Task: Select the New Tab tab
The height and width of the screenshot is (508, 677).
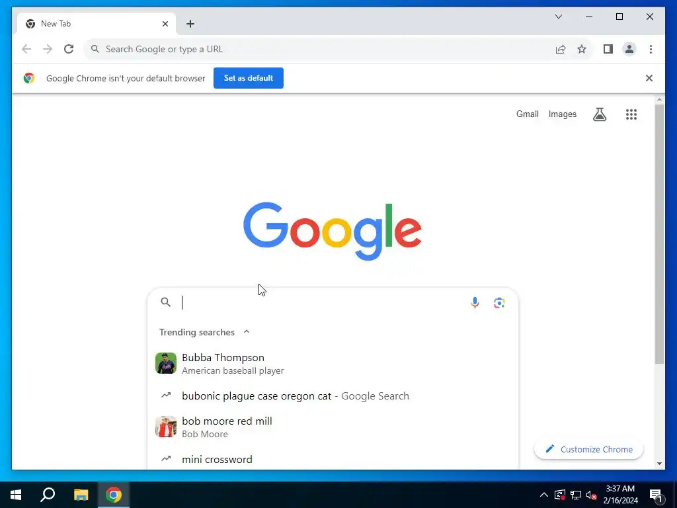Action: 97,24
